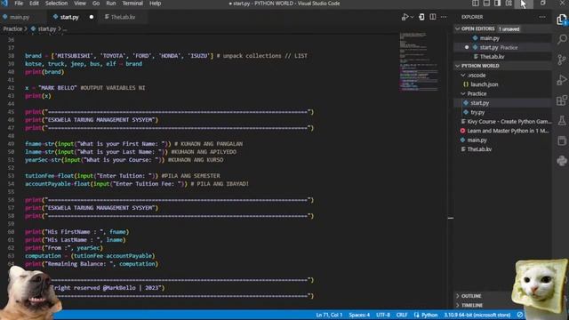Toggle panel layout icon in title bar

[486, 4]
